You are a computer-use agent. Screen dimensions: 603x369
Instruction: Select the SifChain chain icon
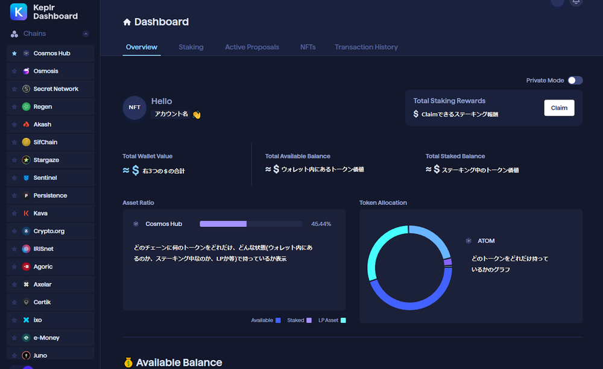click(26, 142)
